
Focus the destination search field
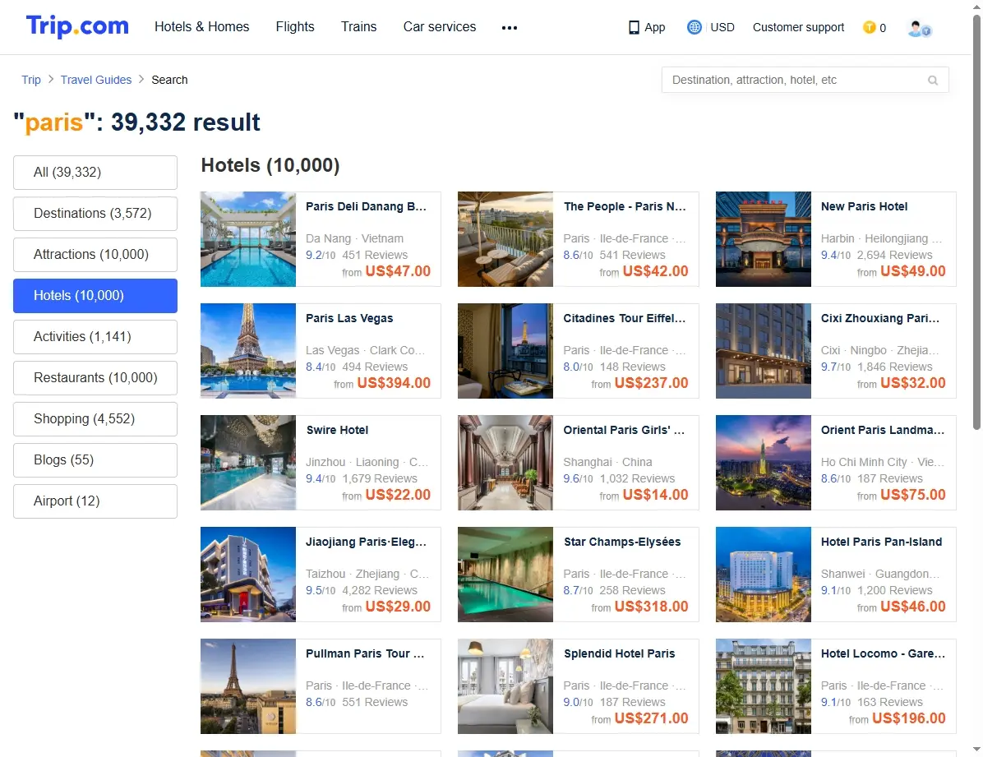click(805, 80)
